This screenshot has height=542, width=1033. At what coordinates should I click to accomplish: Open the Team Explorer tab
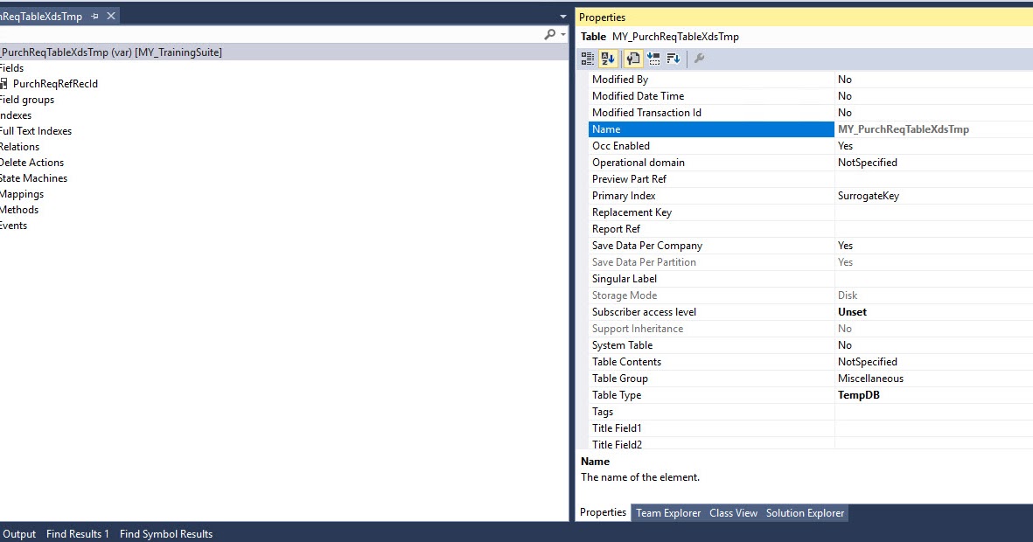point(668,513)
